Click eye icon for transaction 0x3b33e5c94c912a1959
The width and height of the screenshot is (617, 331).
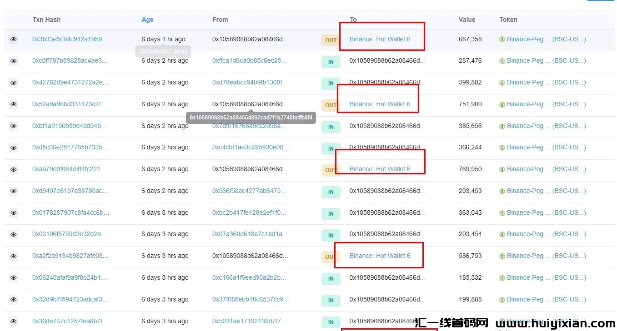coord(14,40)
